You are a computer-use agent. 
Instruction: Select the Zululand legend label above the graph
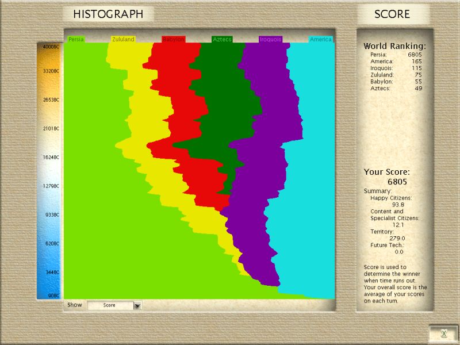pos(123,39)
